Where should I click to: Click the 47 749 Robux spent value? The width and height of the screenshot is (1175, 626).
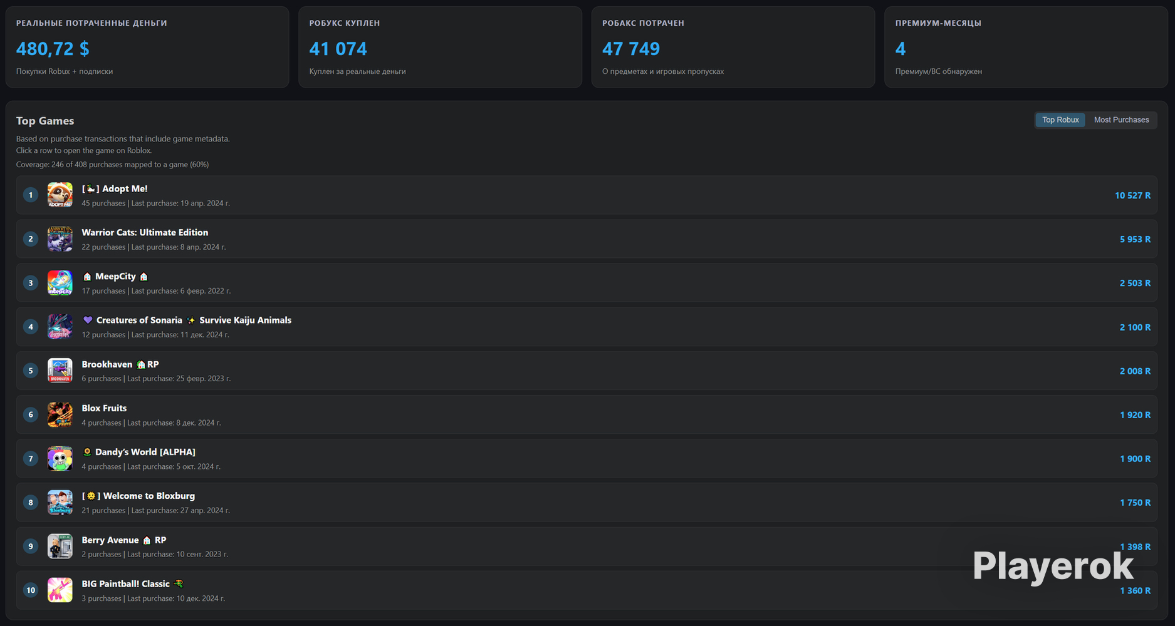631,48
